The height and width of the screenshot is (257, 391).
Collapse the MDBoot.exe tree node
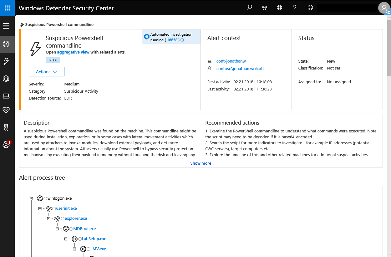point(57,229)
